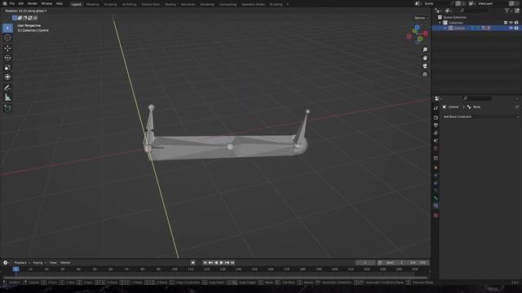Open the timeline Marker menu
The image size is (522, 293).
pyautogui.click(x=65, y=262)
